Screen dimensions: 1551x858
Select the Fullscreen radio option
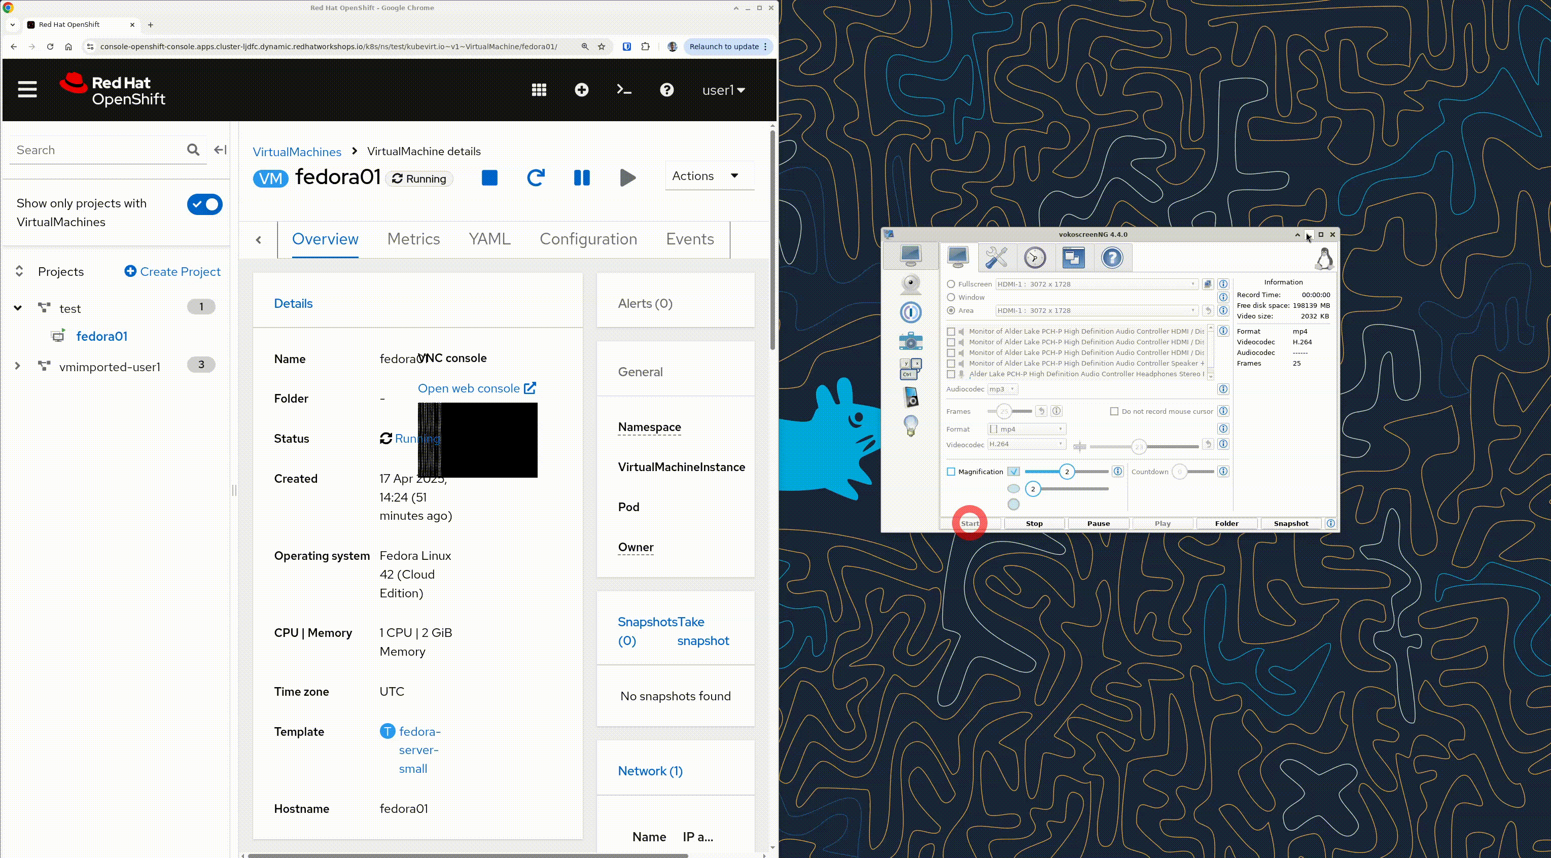(x=950, y=284)
